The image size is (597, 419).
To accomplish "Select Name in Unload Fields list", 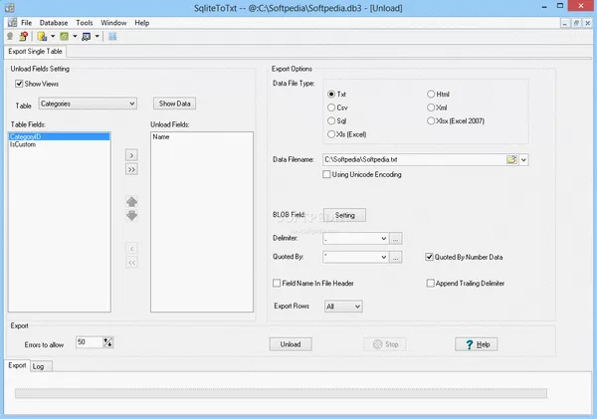I will click(202, 136).
